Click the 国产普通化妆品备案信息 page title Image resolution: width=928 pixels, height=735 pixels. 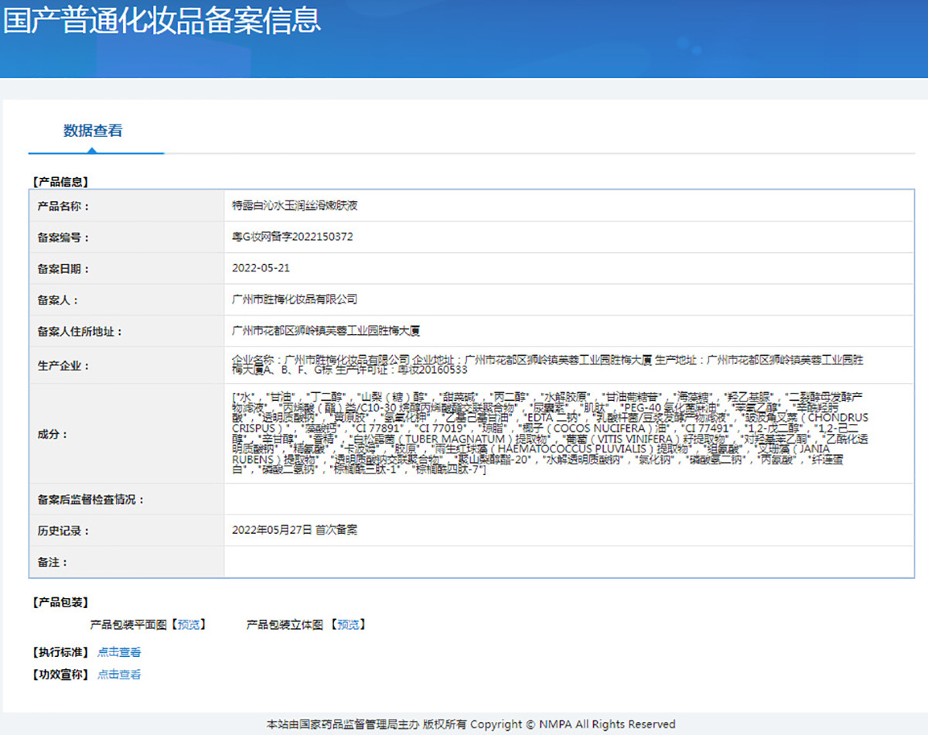click(x=162, y=20)
